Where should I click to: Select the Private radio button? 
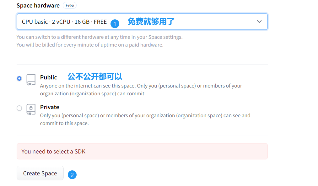tap(19, 108)
